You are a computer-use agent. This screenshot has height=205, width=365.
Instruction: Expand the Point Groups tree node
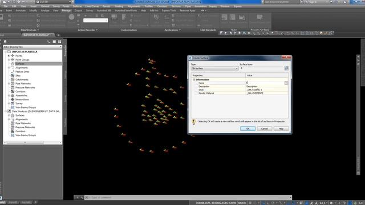pyautogui.click(x=9, y=60)
